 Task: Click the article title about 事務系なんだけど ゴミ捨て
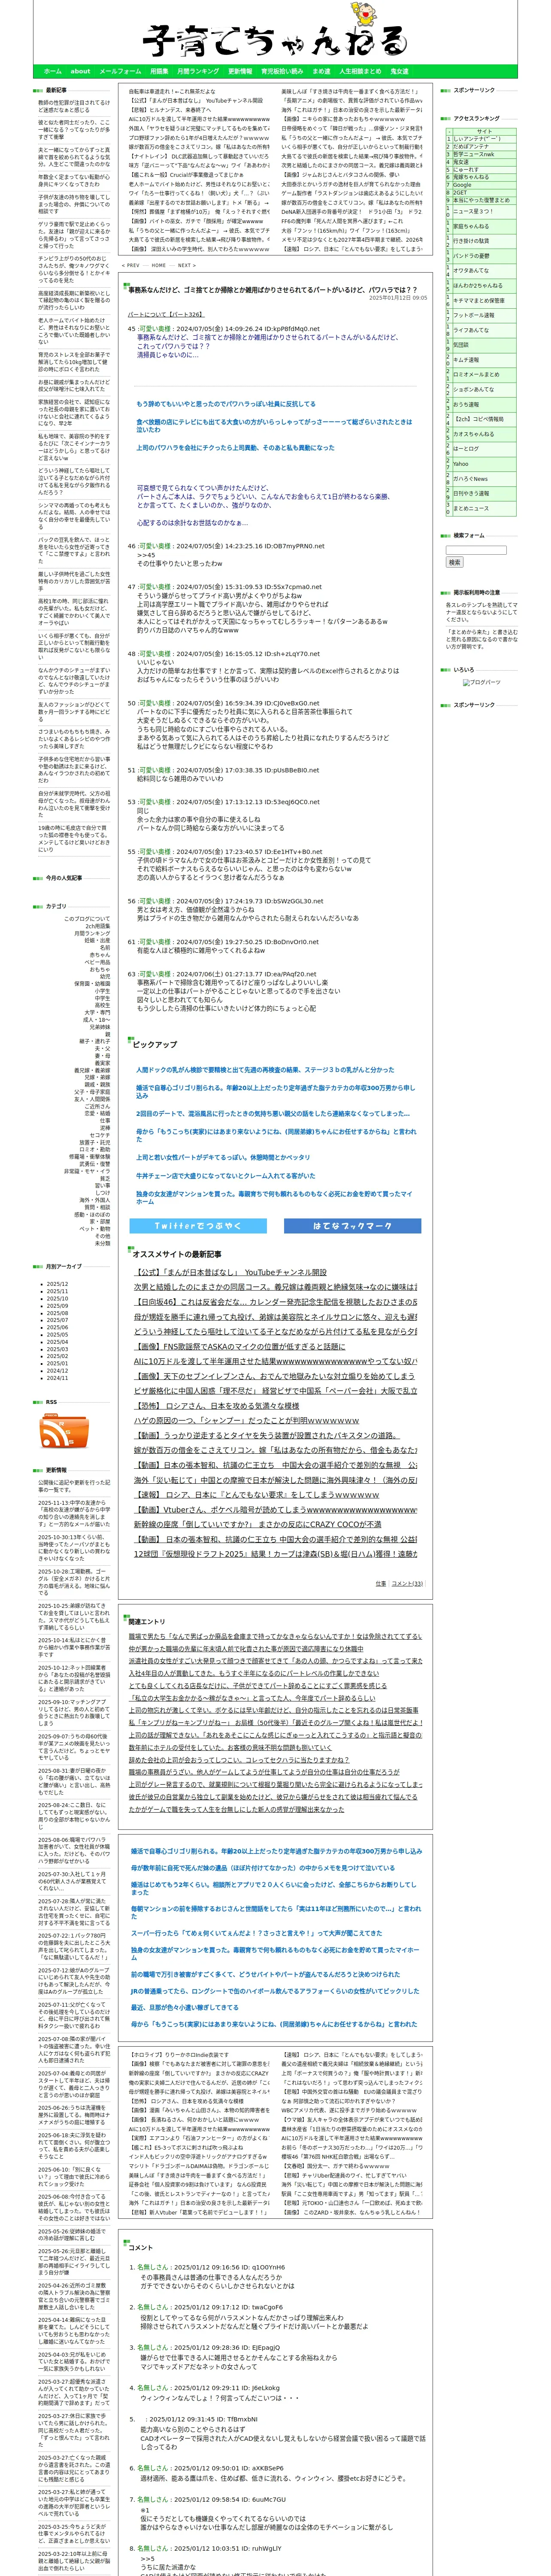tap(272, 290)
